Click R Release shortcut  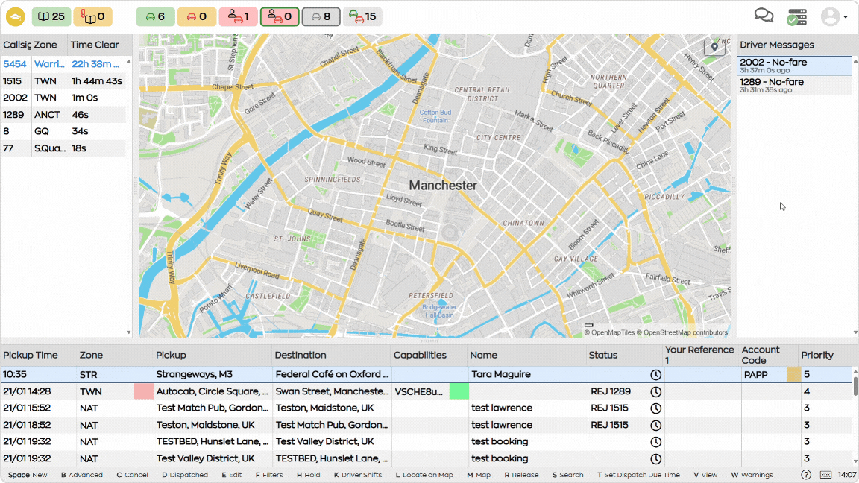[521, 475]
